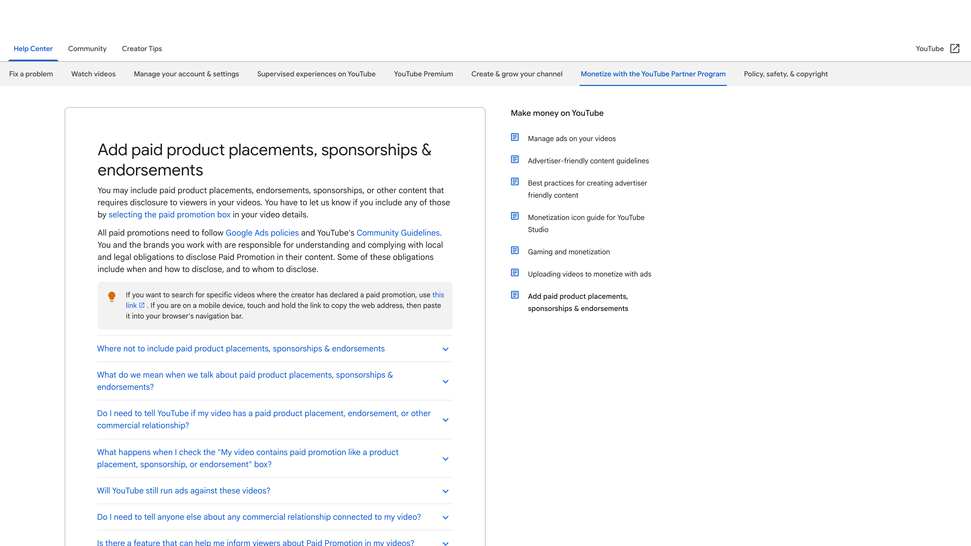The height and width of the screenshot is (546, 971).
Task: Switch to the Community tab
Action: tap(87, 49)
